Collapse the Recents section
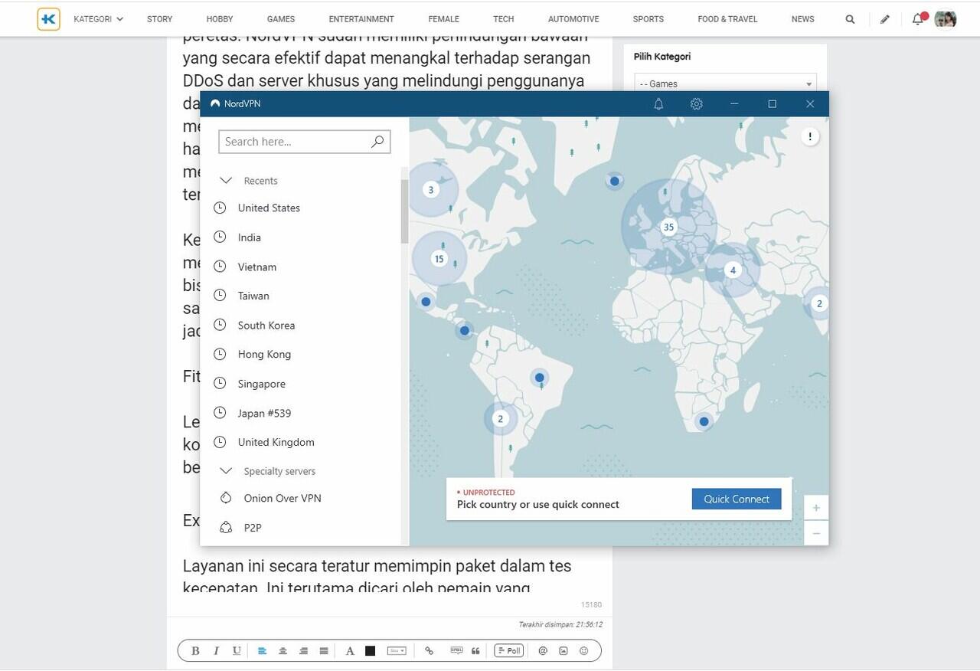The width and height of the screenshot is (980, 671). [226, 181]
